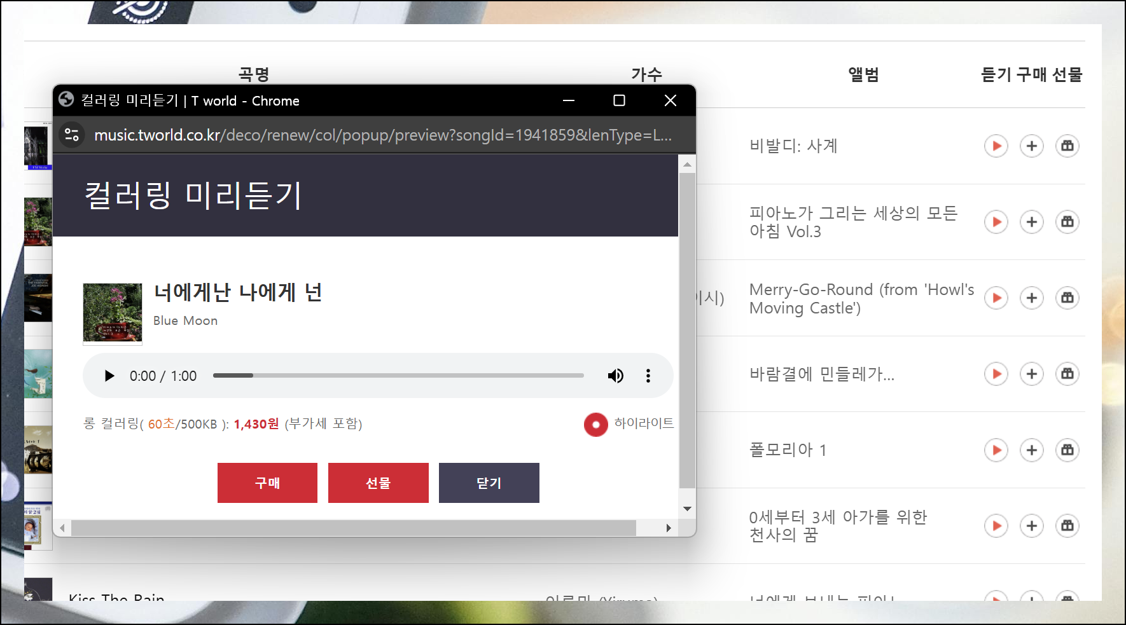Image resolution: width=1126 pixels, height=625 pixels.
Task: Click album text 바람결에 민들레가...
Action: tap(822, 374)
